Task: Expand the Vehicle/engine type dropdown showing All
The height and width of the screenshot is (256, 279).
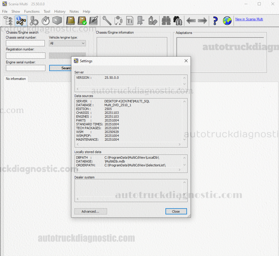Action: (x=67, y=43)
